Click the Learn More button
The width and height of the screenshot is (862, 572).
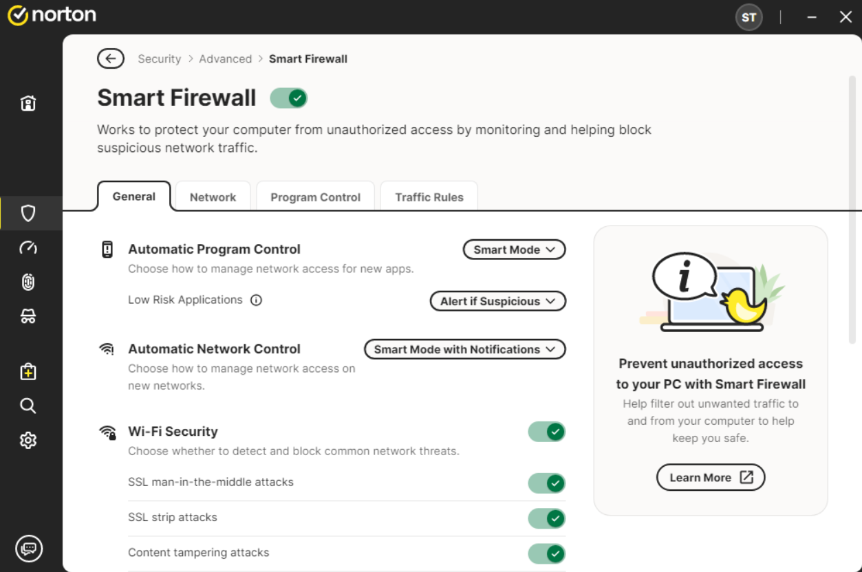pos(711,477)
